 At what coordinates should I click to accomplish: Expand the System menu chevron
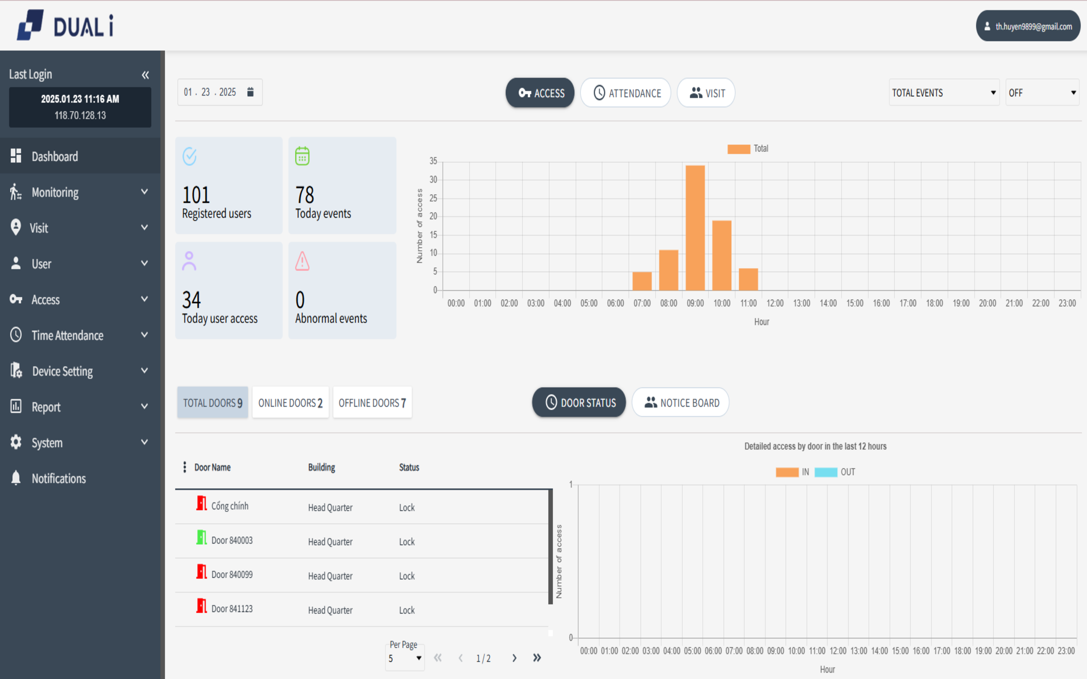(145, 442)
